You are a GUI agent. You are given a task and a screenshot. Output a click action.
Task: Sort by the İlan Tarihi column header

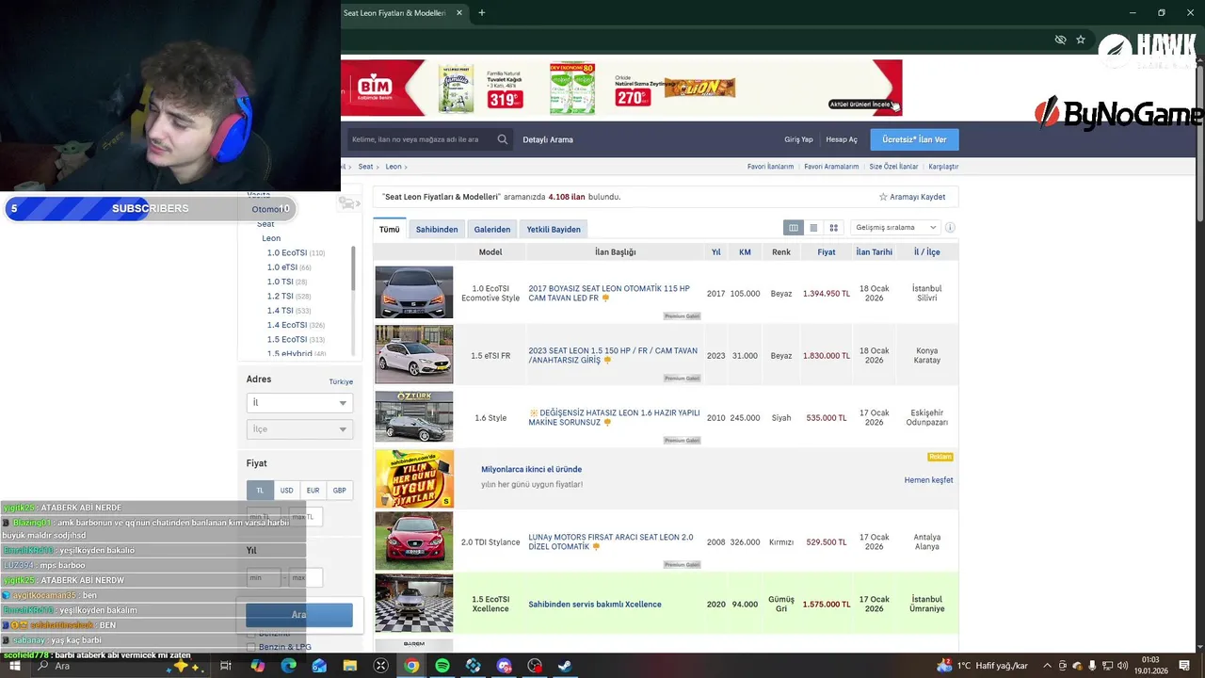pyautogui.click(x=874, y=252)
